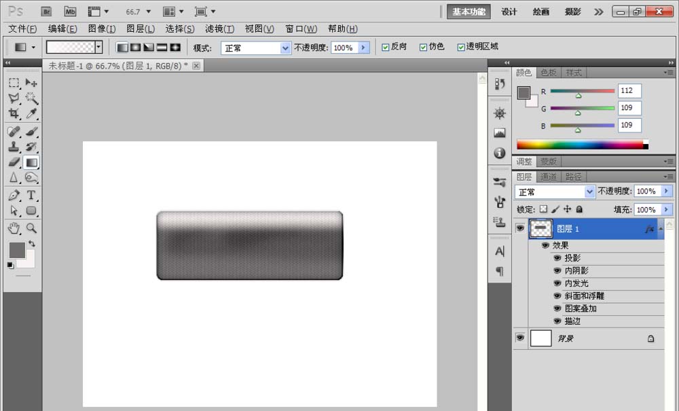Click the R value input field
The width and height of the screenshot is (679, 411).
(629, 91)
